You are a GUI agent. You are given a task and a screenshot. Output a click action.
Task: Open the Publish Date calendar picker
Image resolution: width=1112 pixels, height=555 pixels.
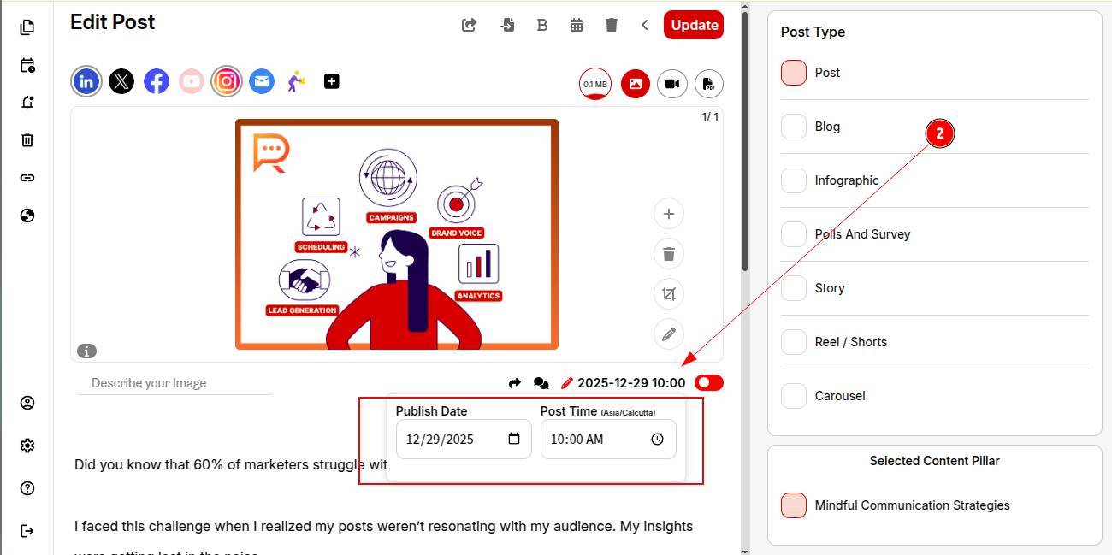[514, 439]
